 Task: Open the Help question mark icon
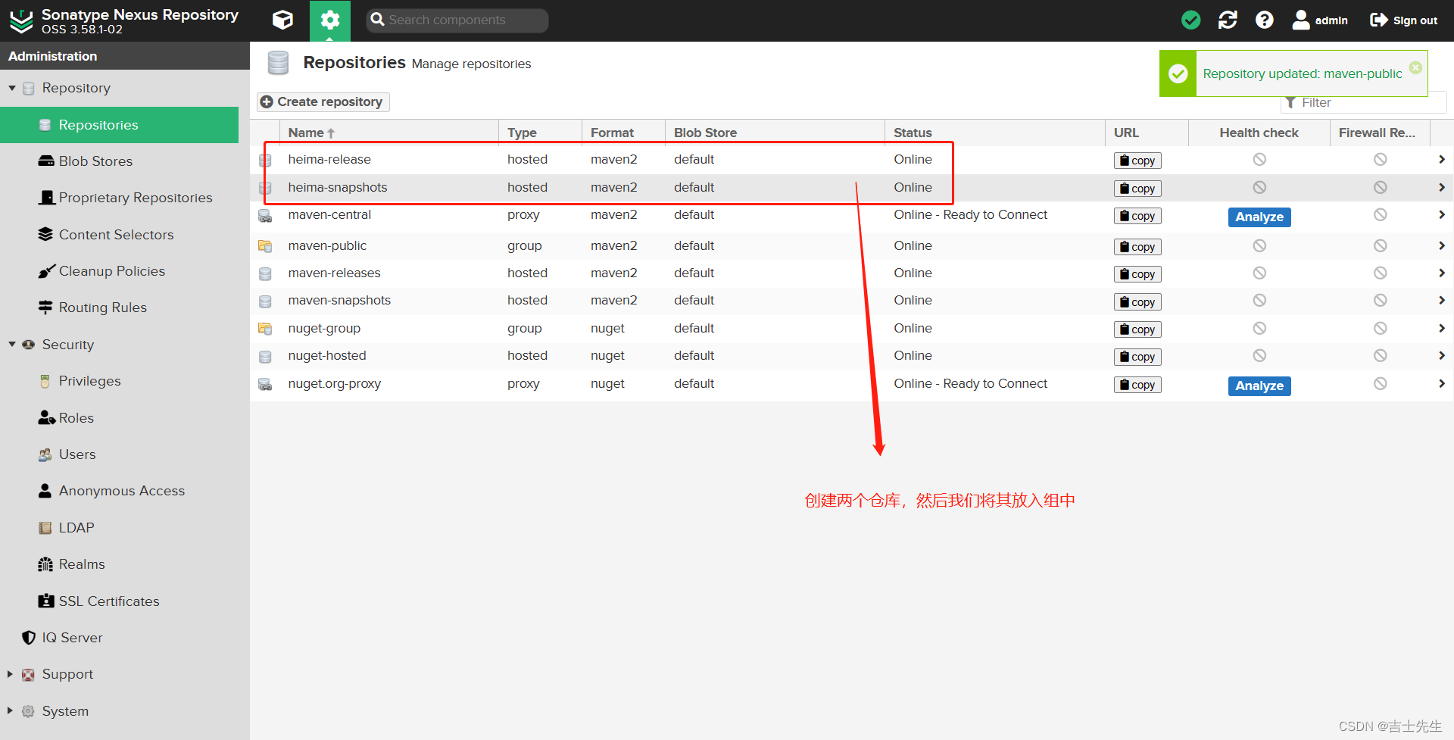coord(1264,20)
